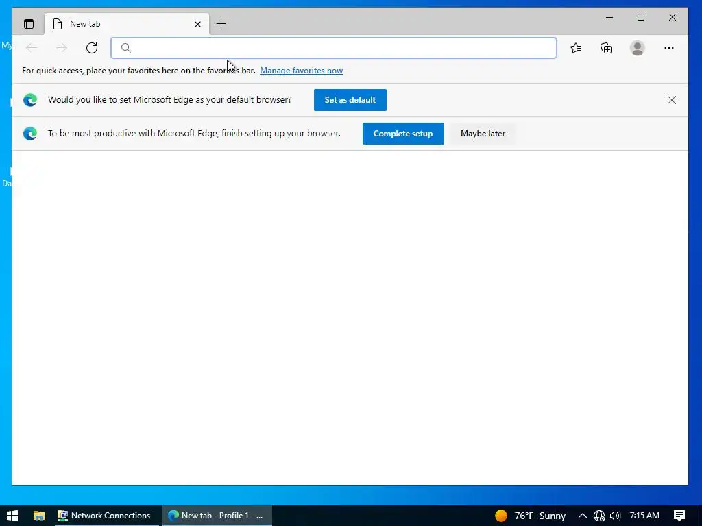Select the New tab tab
The height and width of the screenshot is (526, 702).
(x=127, y=24)
